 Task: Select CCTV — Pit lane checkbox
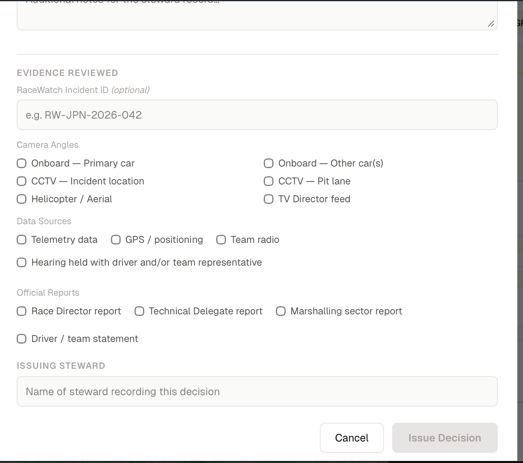pos(269,181)
